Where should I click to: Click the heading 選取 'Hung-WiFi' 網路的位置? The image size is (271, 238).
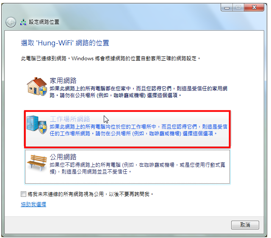pyautogui.click(x=65, y=43)
